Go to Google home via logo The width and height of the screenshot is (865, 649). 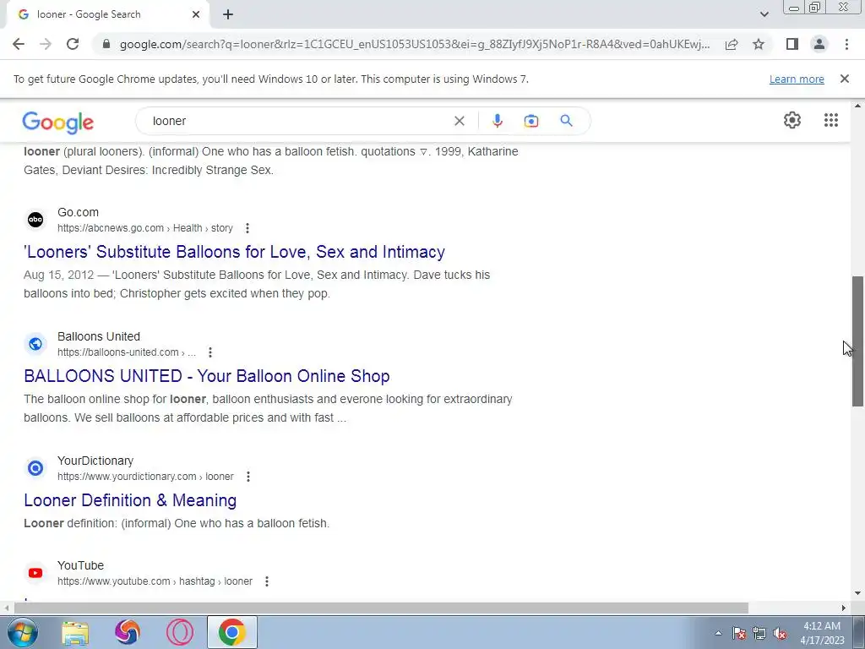point(58,122)
